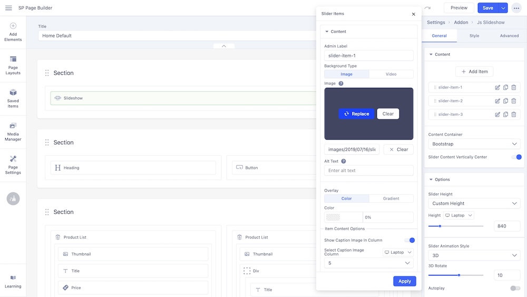
Task: Click edit icon for slider-item-1
Action: (x=497, y=87)
